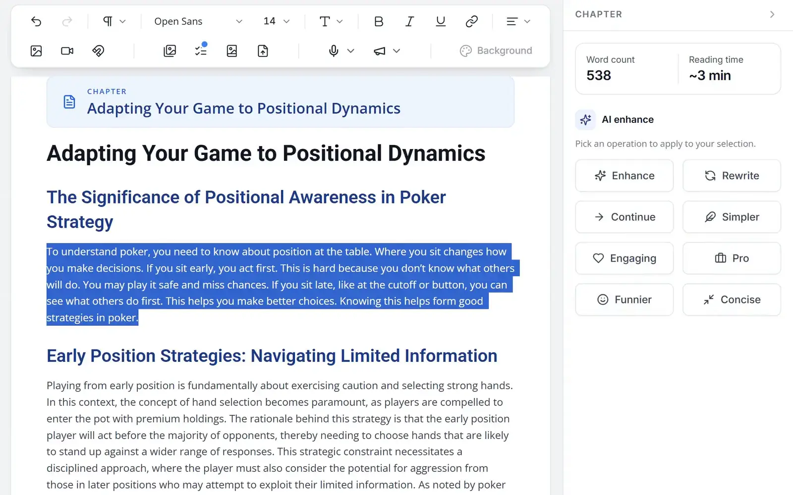
Task: Click heading The Significance of Positional Awareness
Action: [x=246, y=209]
